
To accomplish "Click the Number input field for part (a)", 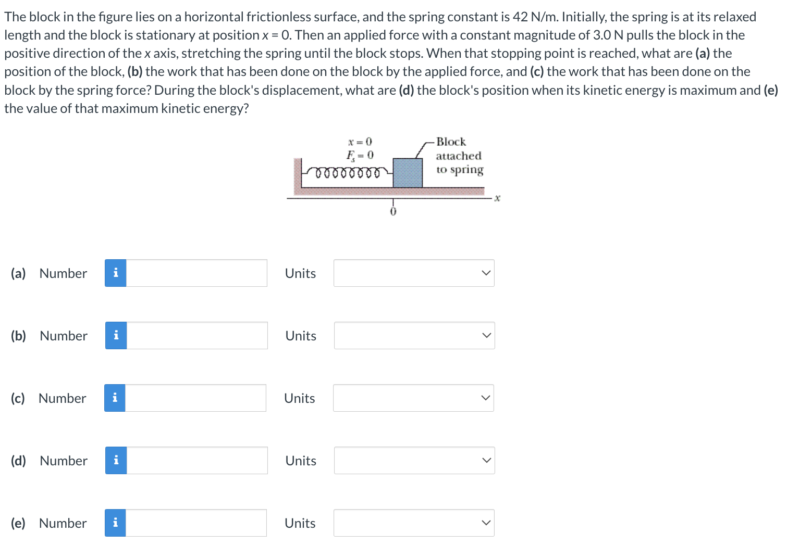I will pyautogui.click(x=196, y=273).
